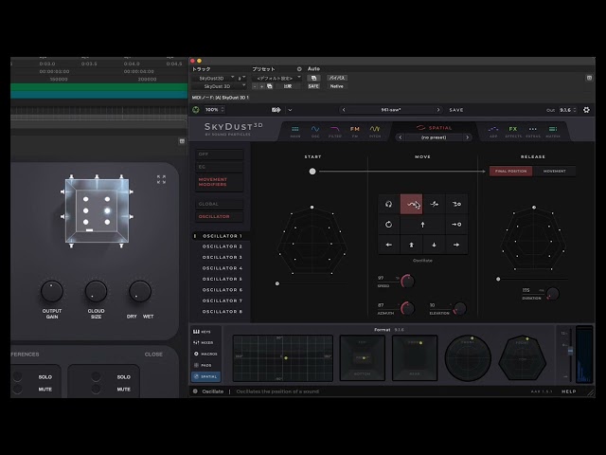Open the PITCH section icon
Viewport: 606px width, 455px height.
click(375, 131)
